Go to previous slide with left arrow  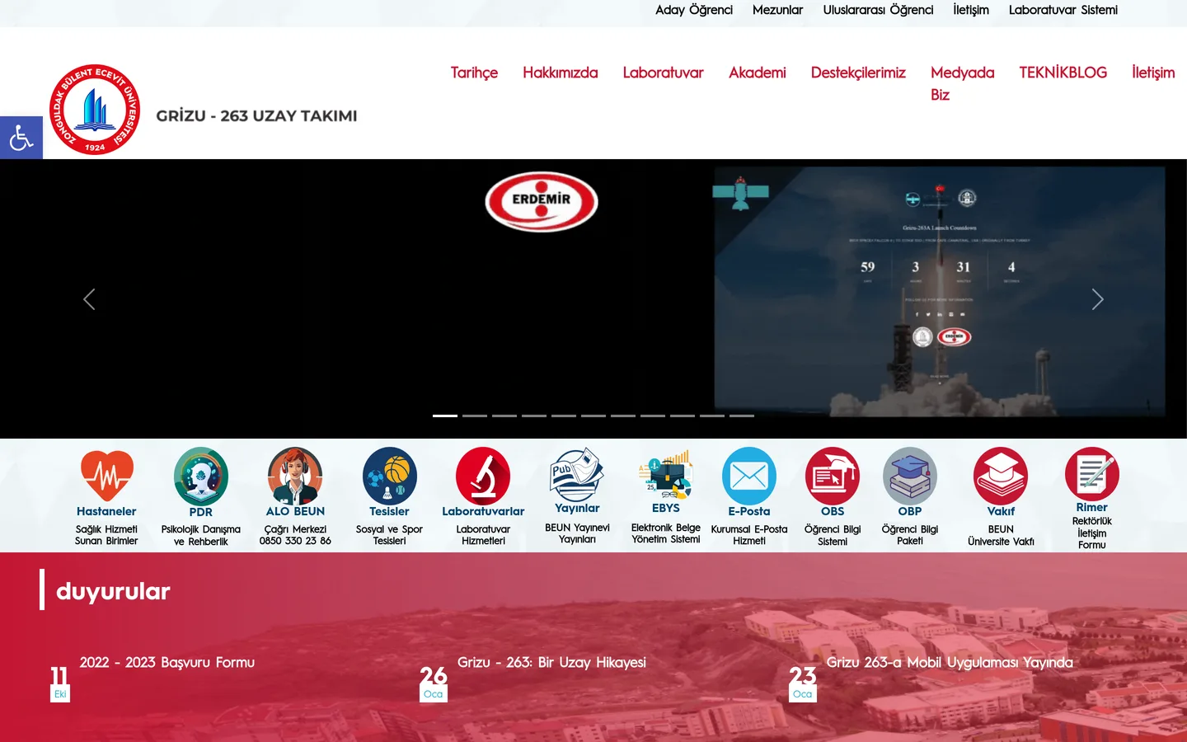[89, 299]
